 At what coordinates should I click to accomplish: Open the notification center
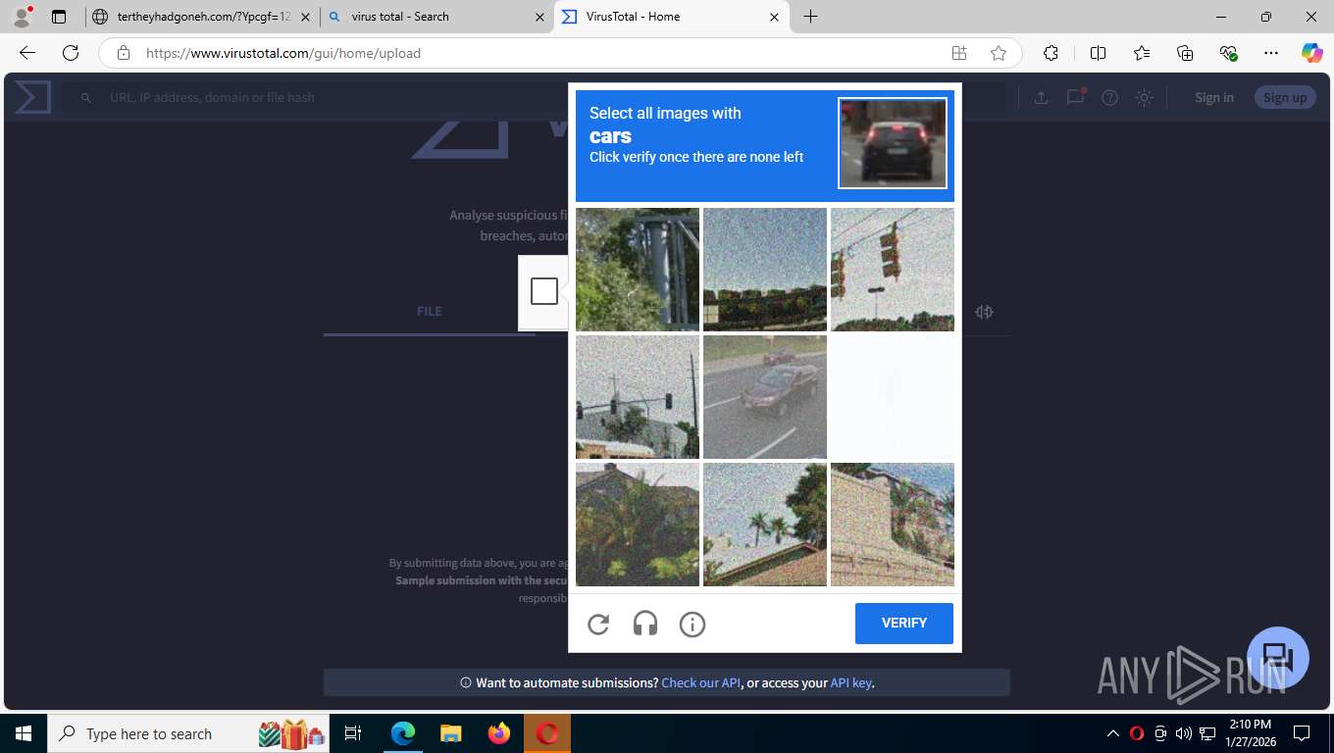(x=1302, y=733)
